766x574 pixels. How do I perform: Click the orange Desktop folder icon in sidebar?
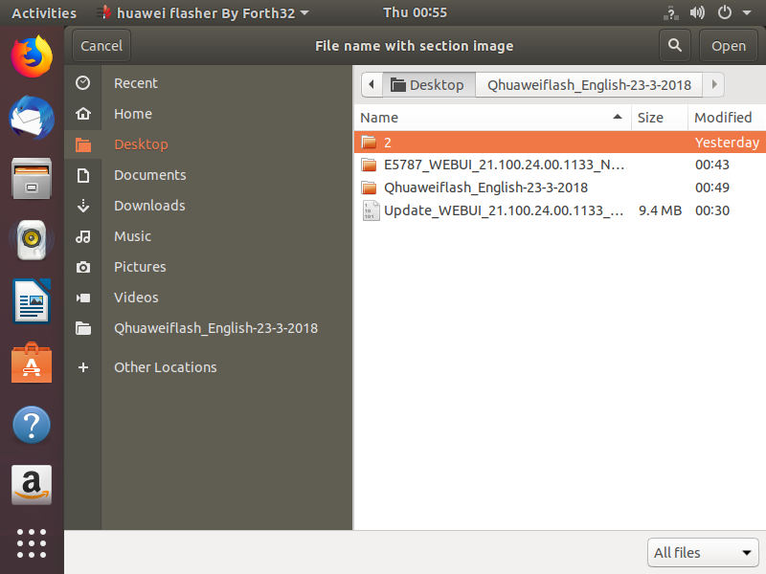click(83, 144)
